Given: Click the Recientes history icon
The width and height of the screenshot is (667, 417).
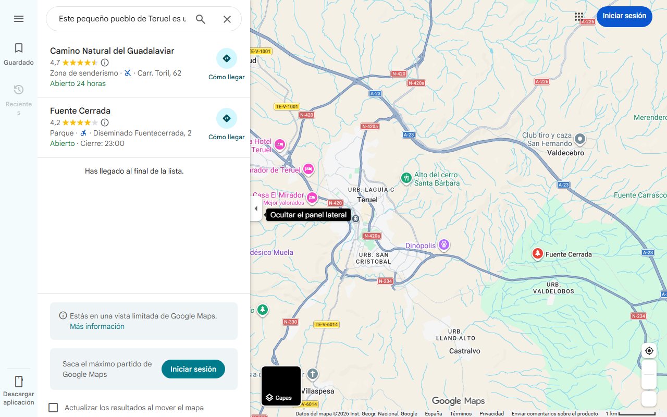Looking at the screenshot, I should 19,94.
